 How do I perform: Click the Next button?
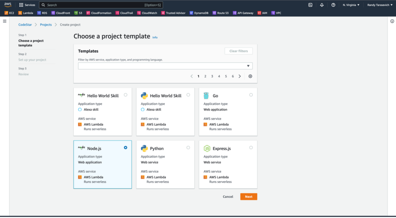[249, 197]
